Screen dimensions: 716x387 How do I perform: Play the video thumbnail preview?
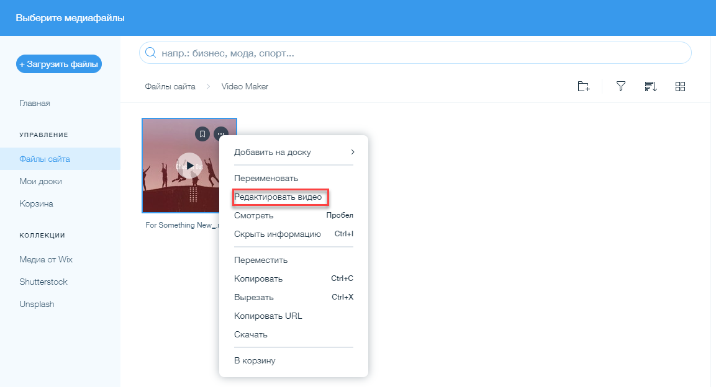point(189,166)
